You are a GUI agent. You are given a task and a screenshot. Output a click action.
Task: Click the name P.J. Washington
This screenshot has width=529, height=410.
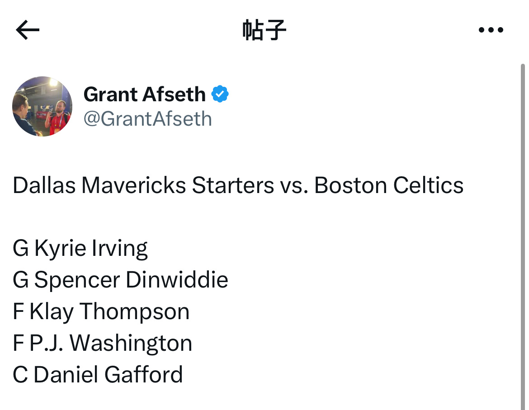point(111,343)
